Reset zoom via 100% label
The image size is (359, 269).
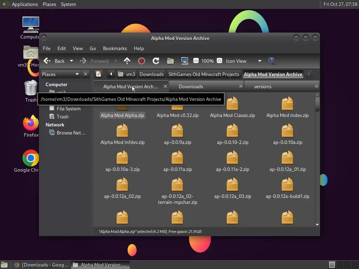click(x=208, y=61)
